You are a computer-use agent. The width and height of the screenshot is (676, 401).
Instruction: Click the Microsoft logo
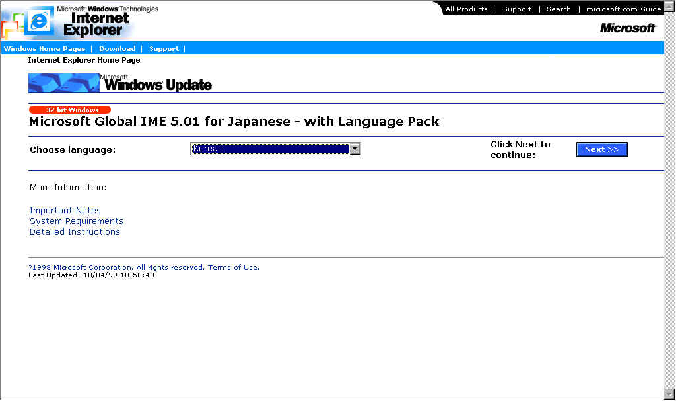tap(628, 28)
